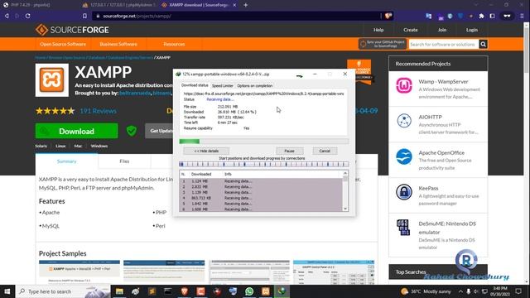The height and width of the screenshot is (298, 530).
Task: Click the search magnifier button in SourceForge header
Action: pyautogui.click(x=483, y=44)
